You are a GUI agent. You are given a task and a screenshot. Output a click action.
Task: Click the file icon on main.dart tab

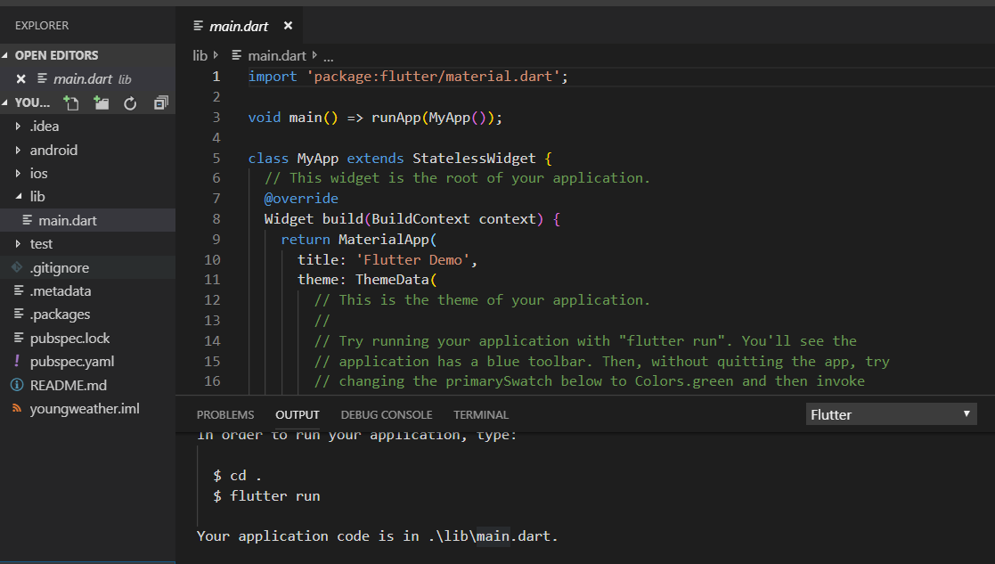tap(199, 25)
